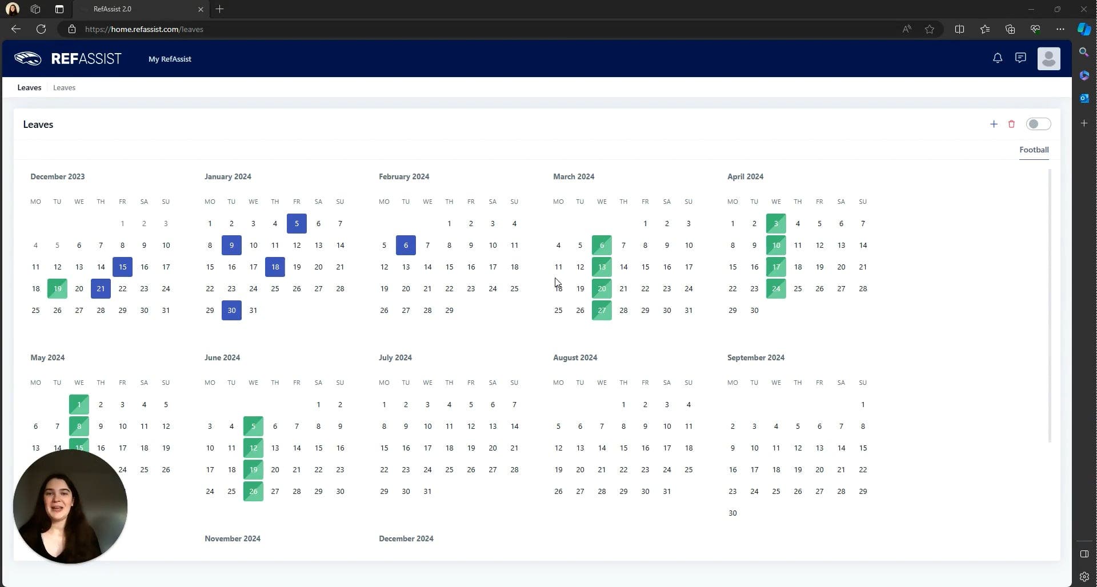Click January 30 2024 highlighted date
Image resolution: width=1097 pixels, height=587 pixels.
(x=231, y=310)
